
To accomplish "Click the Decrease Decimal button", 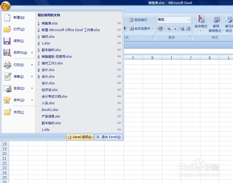I will click(x=188, y=29).
